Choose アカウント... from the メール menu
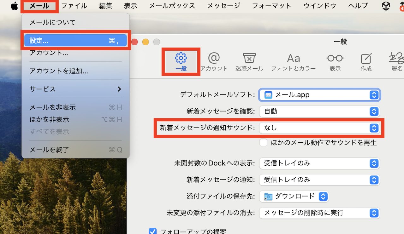The image size is (404, 234). [x=75, y=53]
